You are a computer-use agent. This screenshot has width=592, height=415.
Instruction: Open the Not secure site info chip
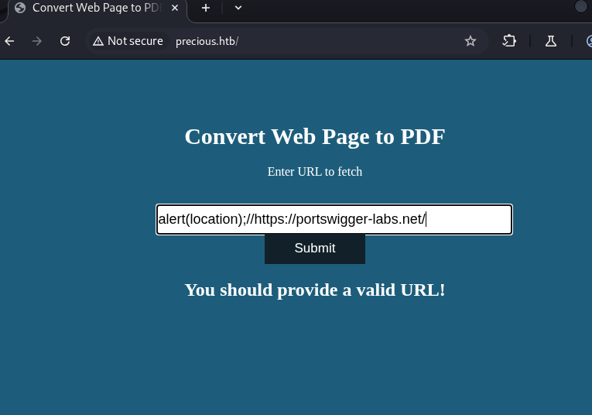pyautogui.click(x=128, y=41)
